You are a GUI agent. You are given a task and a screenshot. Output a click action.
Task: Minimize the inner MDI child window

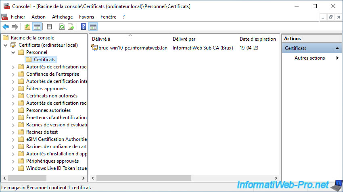(x=323, y=17)
